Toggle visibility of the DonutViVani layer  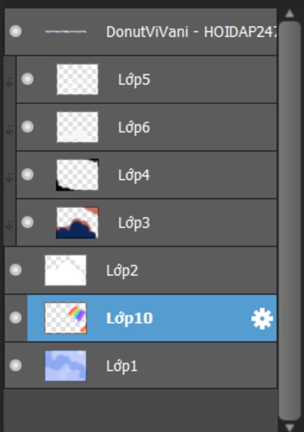pyautogui.click(x=15, y=31)
